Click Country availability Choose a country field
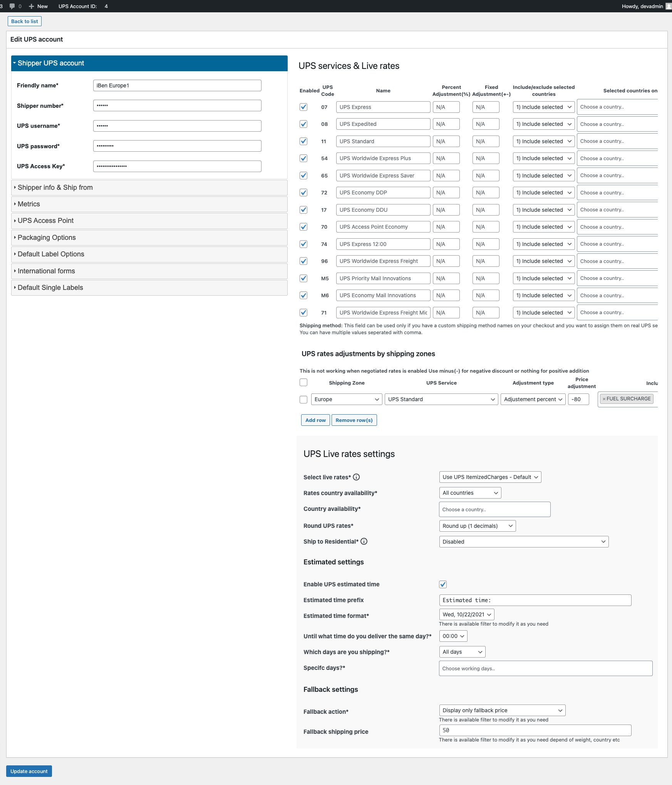 tap(495, 509)
